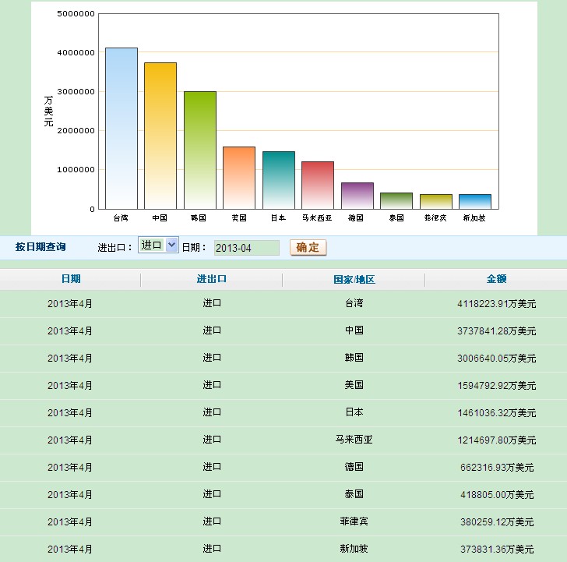The width and height of the screenshot is (567, 562).
Task: Select table cell 美国 in country column
Action: pyautogui.click(x=354, y=385)
